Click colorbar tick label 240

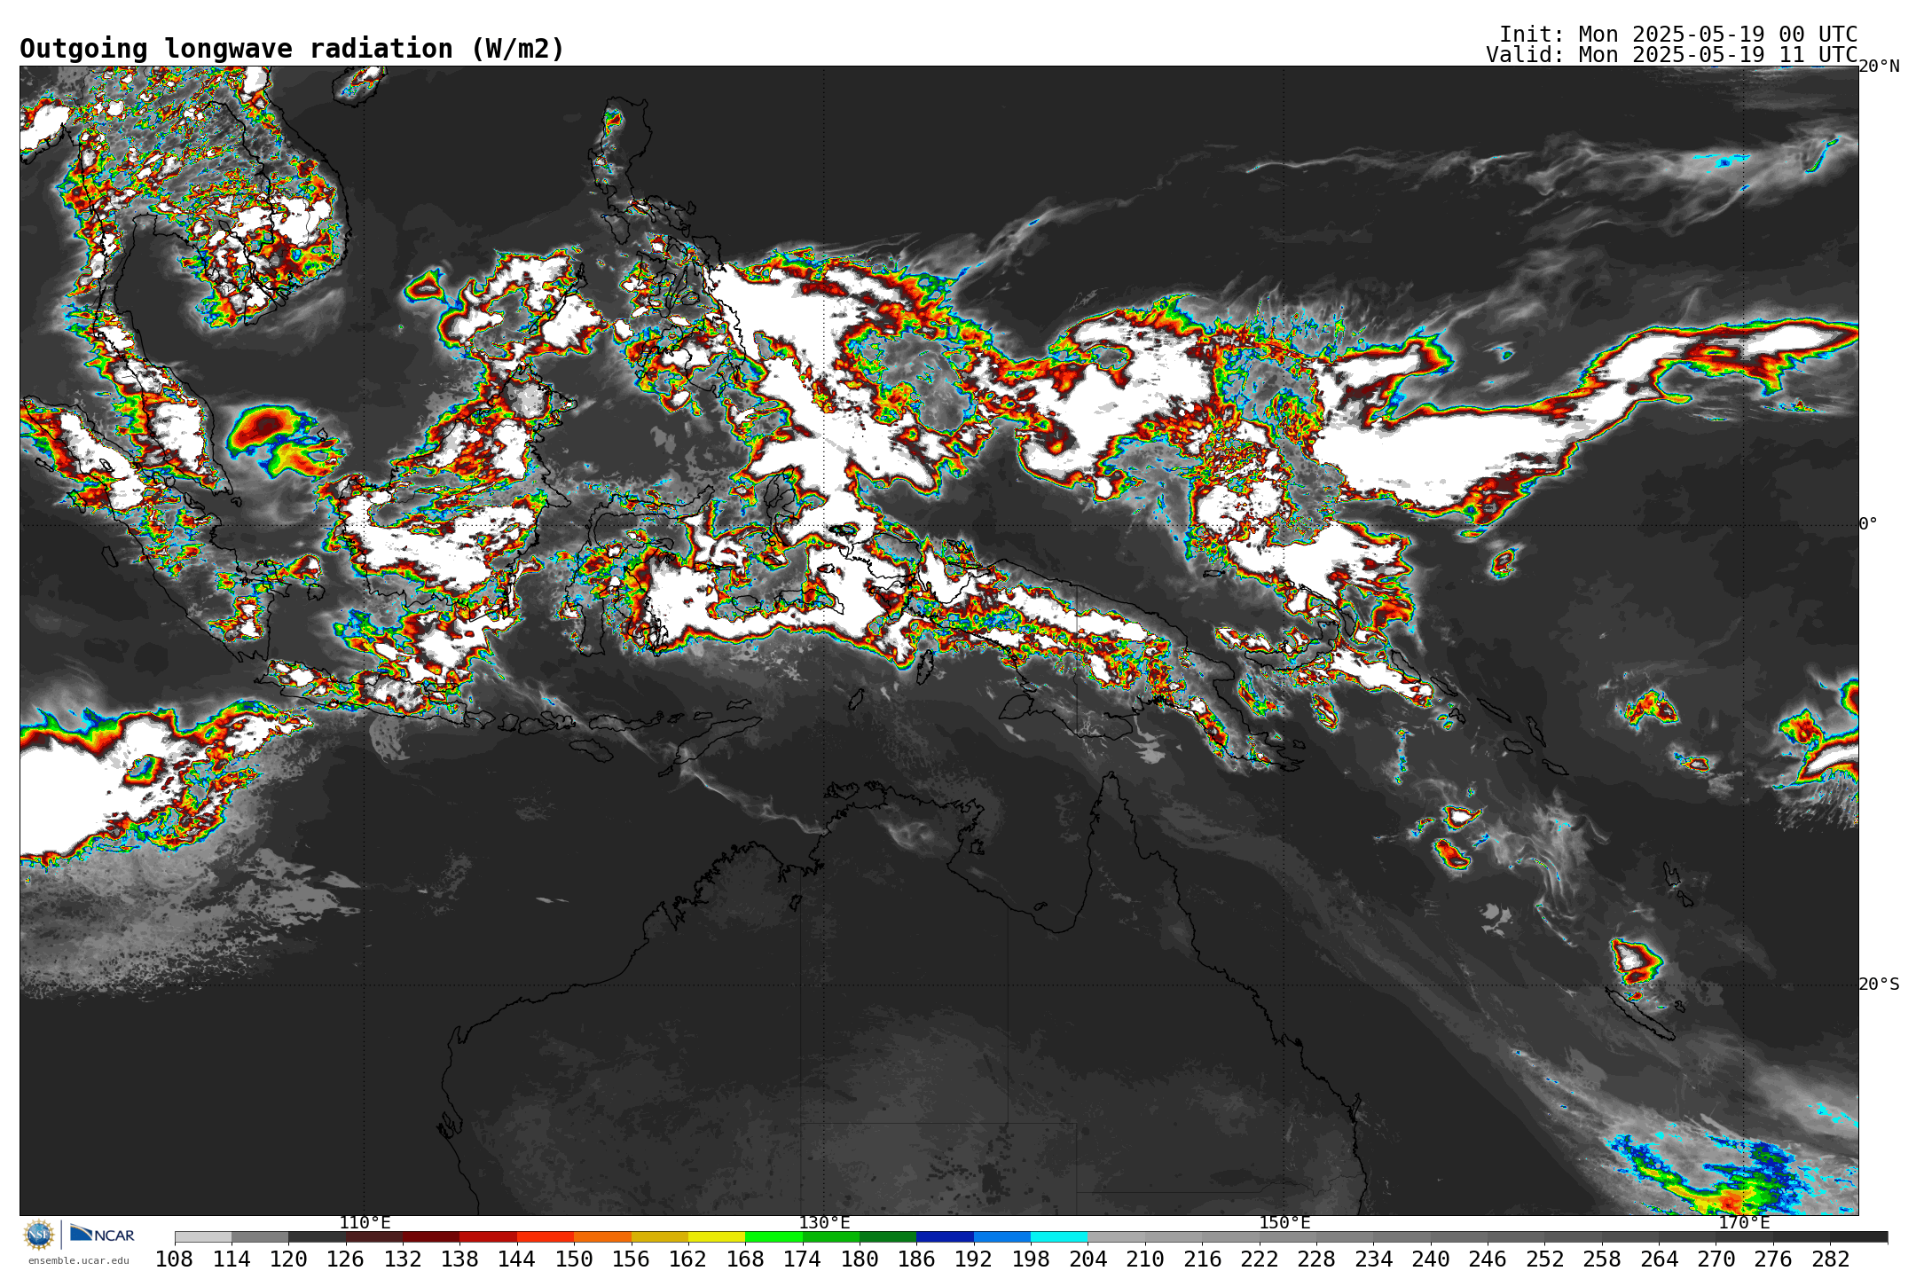coord(1431,1259)
